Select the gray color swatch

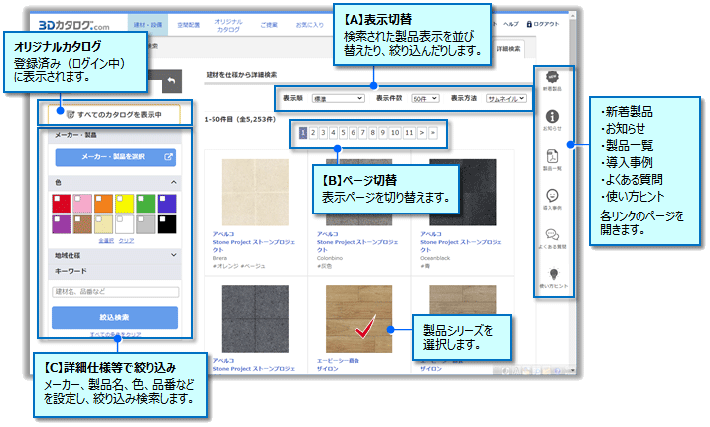(146, 224)
